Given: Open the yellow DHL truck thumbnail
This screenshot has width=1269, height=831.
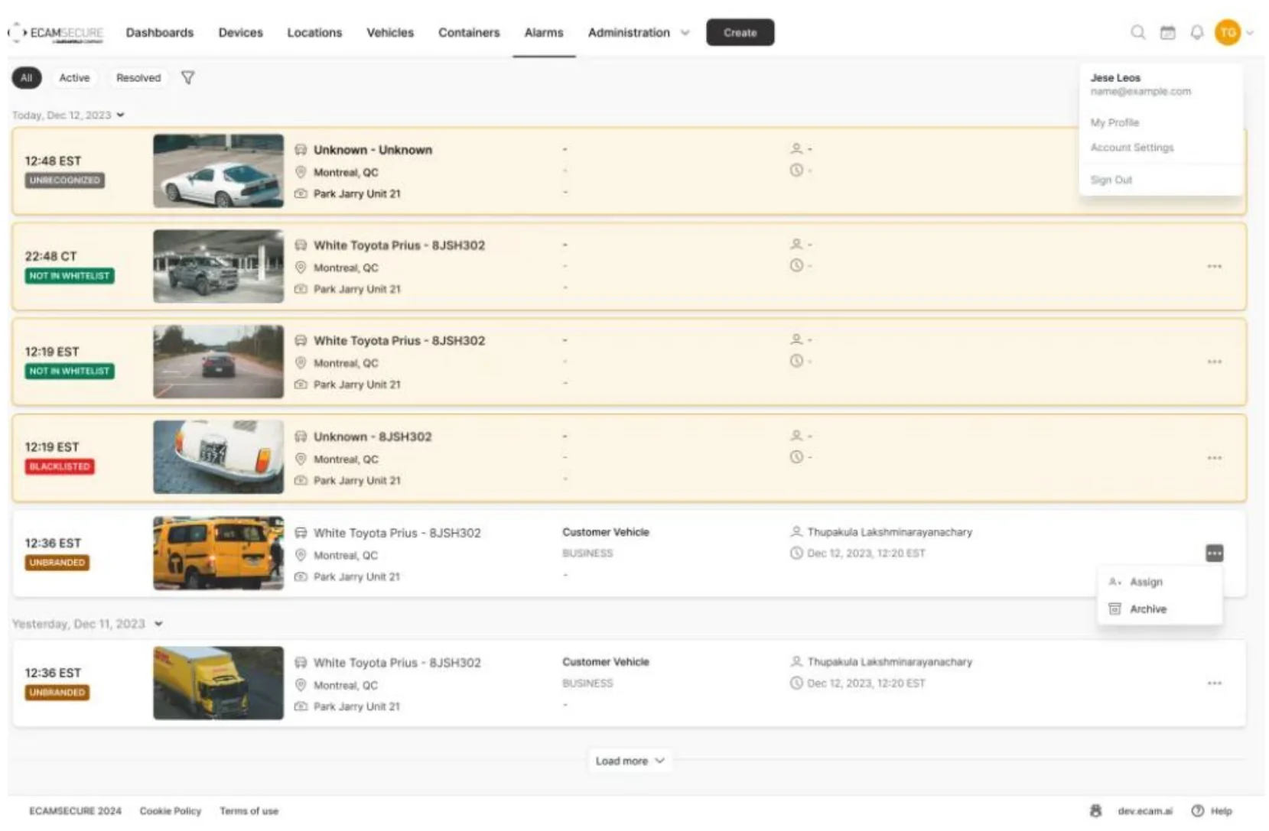Looking at the screenshot, I should point(218,683).
